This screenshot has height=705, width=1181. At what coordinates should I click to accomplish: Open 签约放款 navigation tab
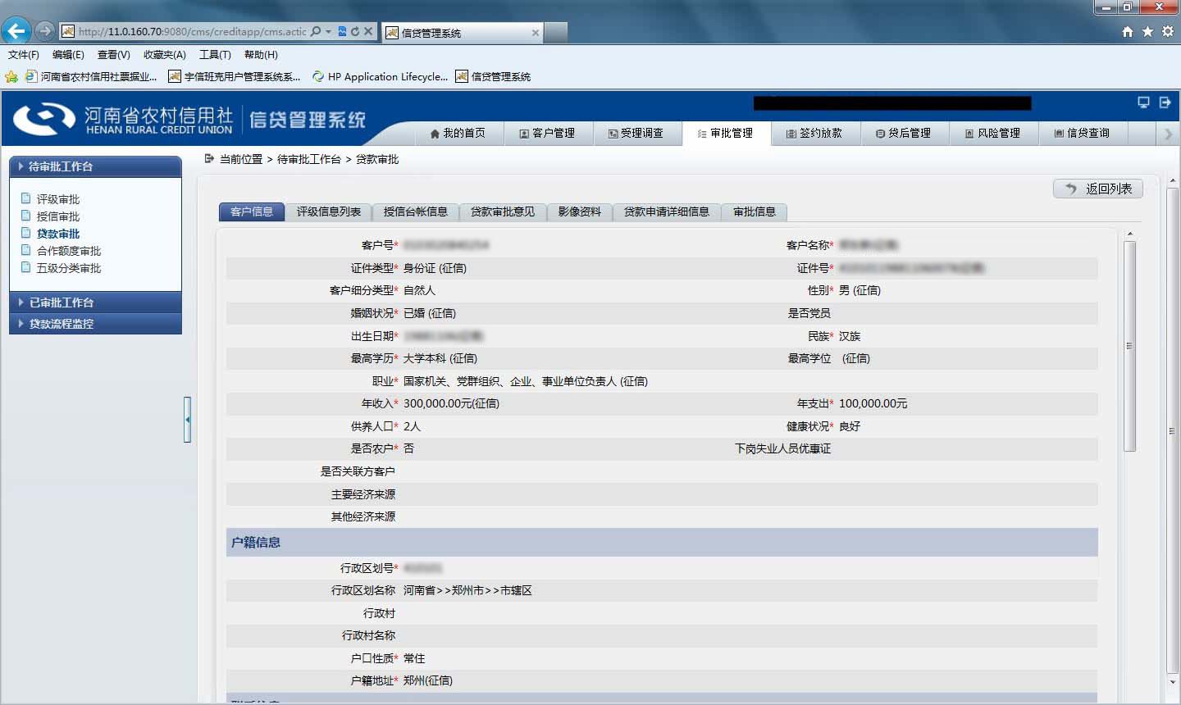point(814,133)
